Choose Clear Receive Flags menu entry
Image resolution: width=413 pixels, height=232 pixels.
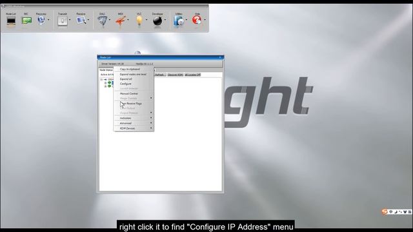click(134, 104)
